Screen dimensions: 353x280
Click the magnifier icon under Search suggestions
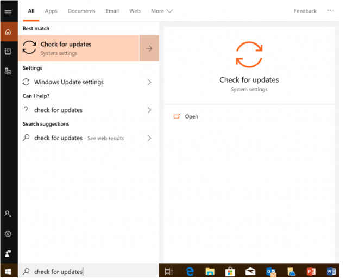pos(26,138)
